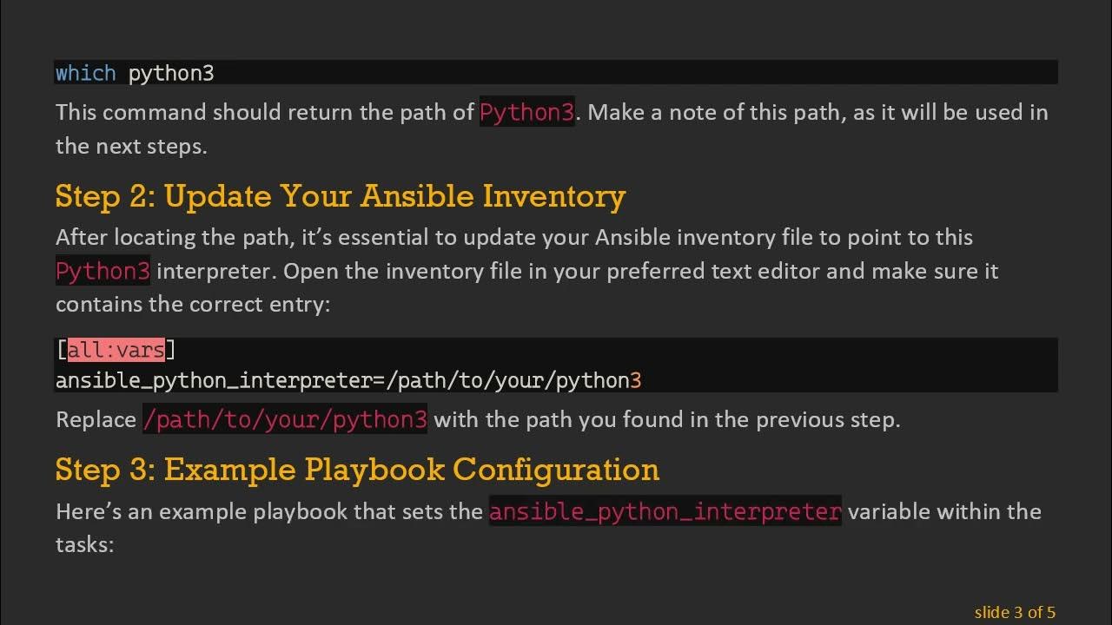The image size is (1112, 625).
Task: Select the red ansible_python_interpreter inline code
Action: [665, 511]
